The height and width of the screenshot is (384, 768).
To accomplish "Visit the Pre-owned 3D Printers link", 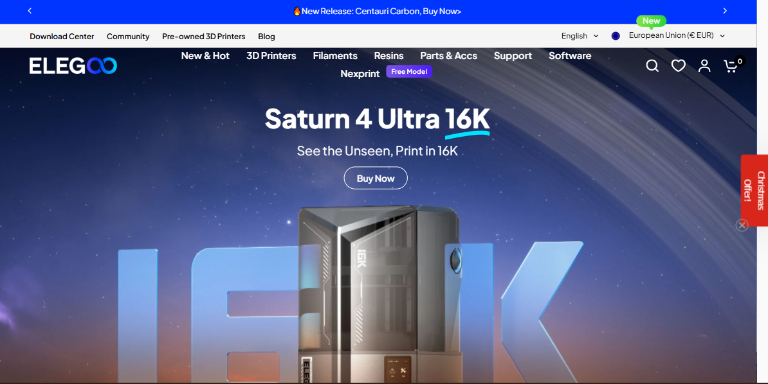I will pyautogui.click(x=203, y=37).
